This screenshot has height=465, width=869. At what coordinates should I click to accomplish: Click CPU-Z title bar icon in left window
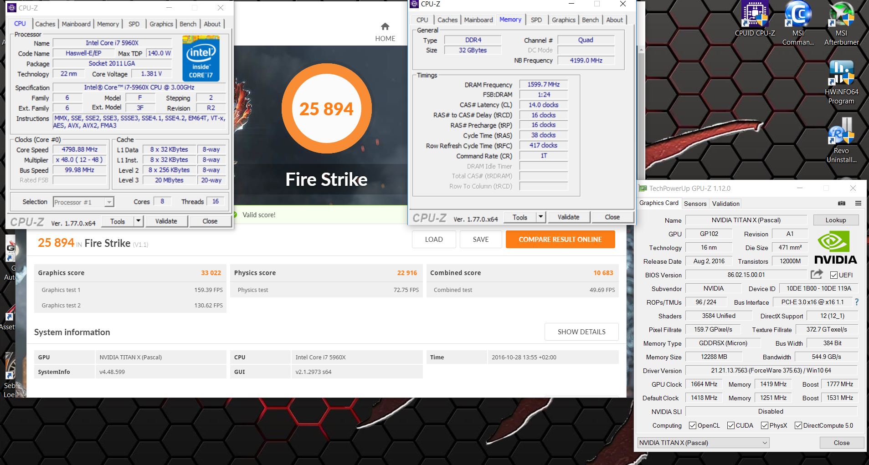coord(12,8)
